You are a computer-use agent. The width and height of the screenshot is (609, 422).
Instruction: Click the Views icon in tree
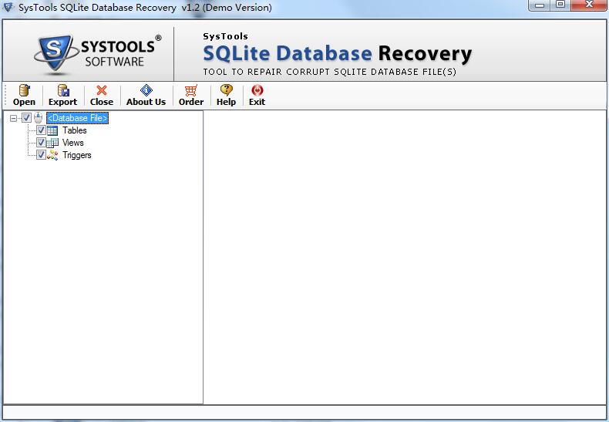(x=52, y=143)
